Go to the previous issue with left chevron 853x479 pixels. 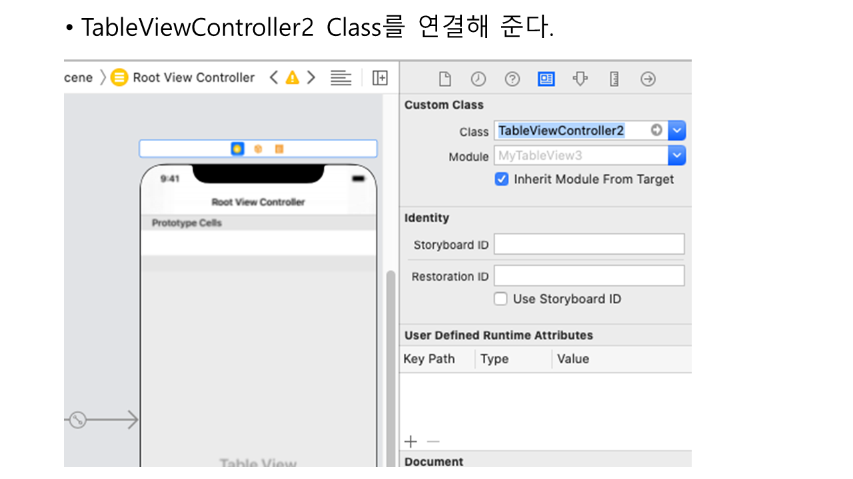click(x=273, y=78)
